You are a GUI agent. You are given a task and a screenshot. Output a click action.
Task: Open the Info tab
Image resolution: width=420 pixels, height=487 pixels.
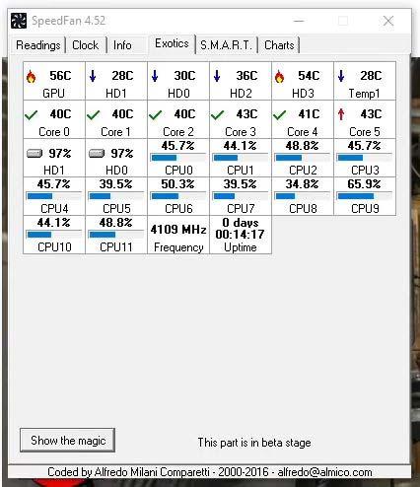tap(122, 45)
